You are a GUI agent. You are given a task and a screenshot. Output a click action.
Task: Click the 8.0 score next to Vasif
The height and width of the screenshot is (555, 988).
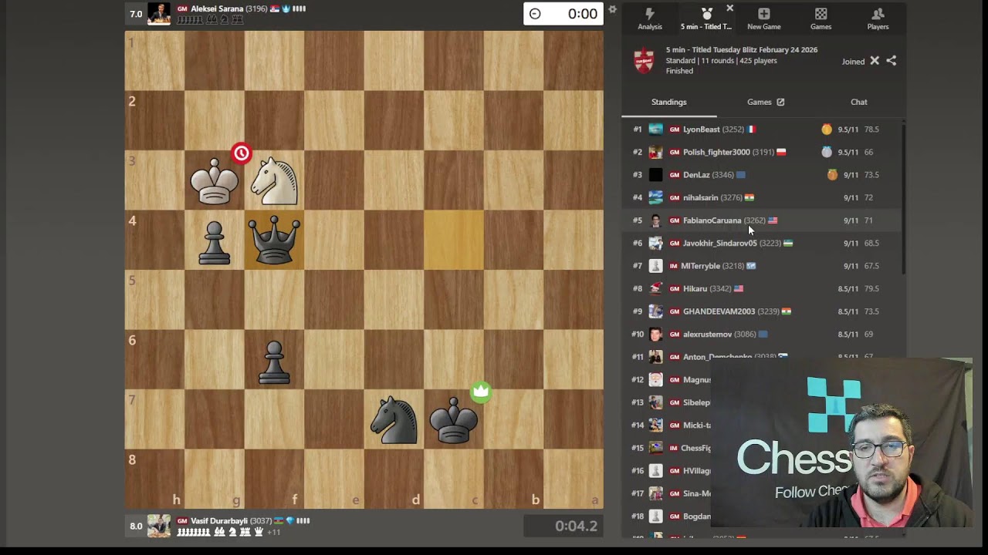(136, 526)
